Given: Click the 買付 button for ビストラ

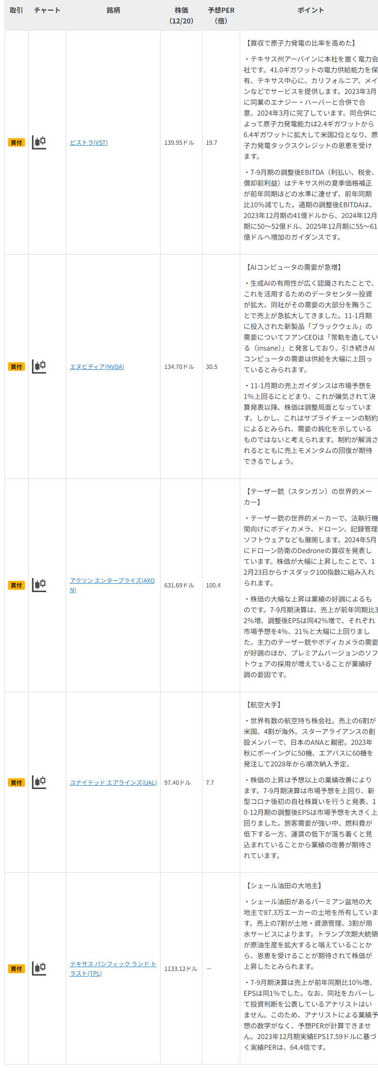Looking at the screenshot, I should pyautogui.click(x=16, y=142).
